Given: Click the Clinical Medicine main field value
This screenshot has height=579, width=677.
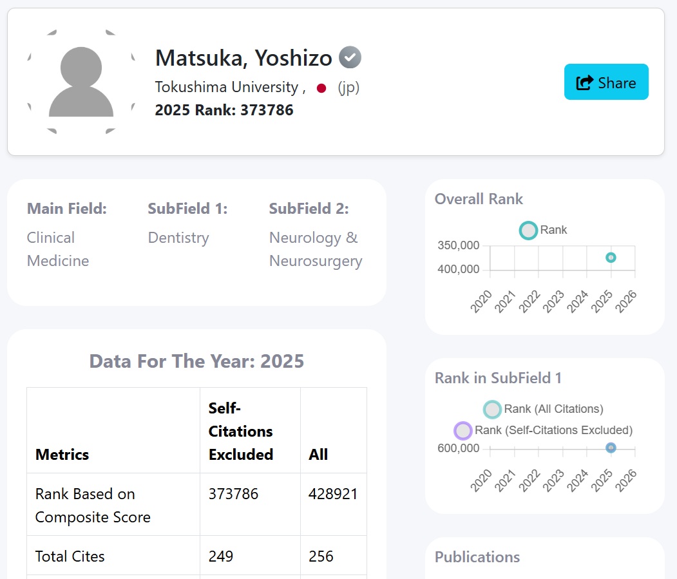Looking at the screenshot, I should click(x=58, y=249).
